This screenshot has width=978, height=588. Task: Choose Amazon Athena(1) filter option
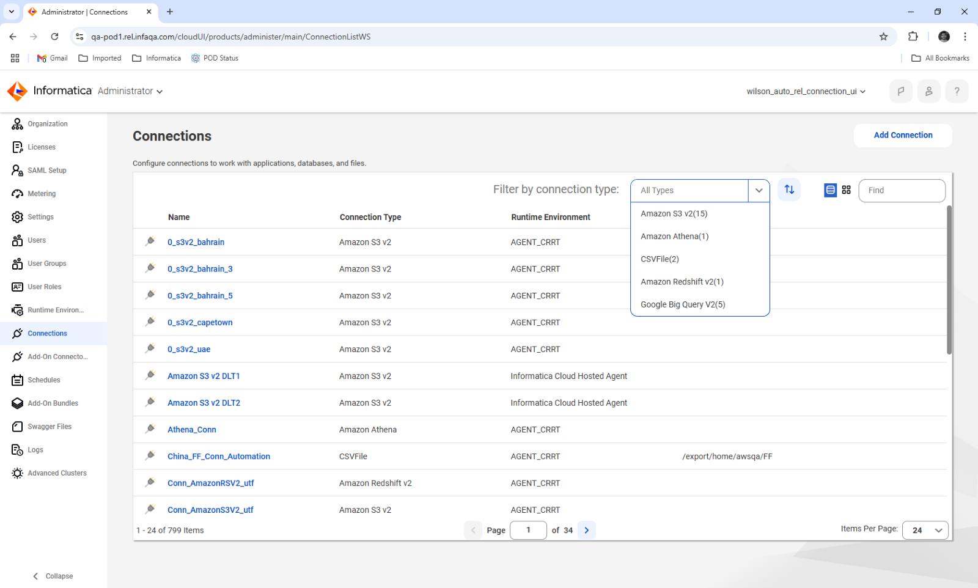pyautogui.click(x=700, y=237)
